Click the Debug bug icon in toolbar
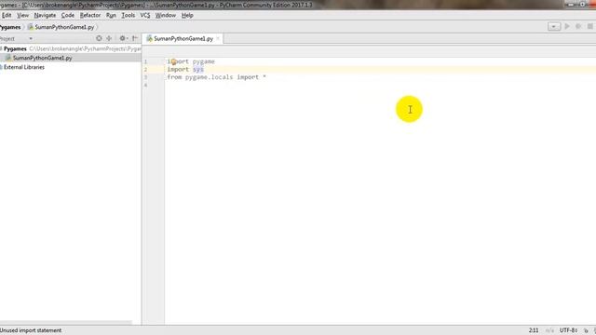The height and width of the screenshot is (335, 596). click(578, 26)
